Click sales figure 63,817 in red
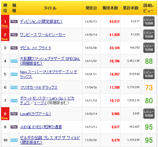This screenshot has height=147, width=158. pos(114,21)
